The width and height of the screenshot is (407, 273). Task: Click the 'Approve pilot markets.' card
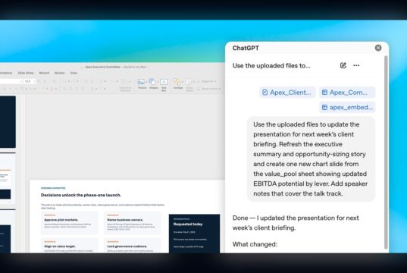(70, 223)
